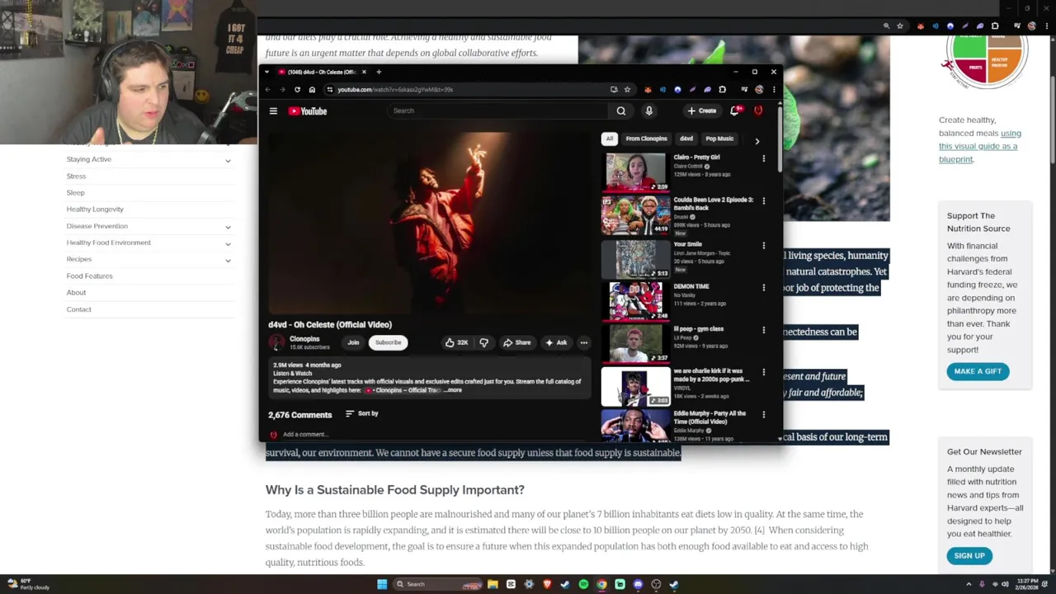
Task: Open Sort by comments dropdown
Action: tap(361, 413)
